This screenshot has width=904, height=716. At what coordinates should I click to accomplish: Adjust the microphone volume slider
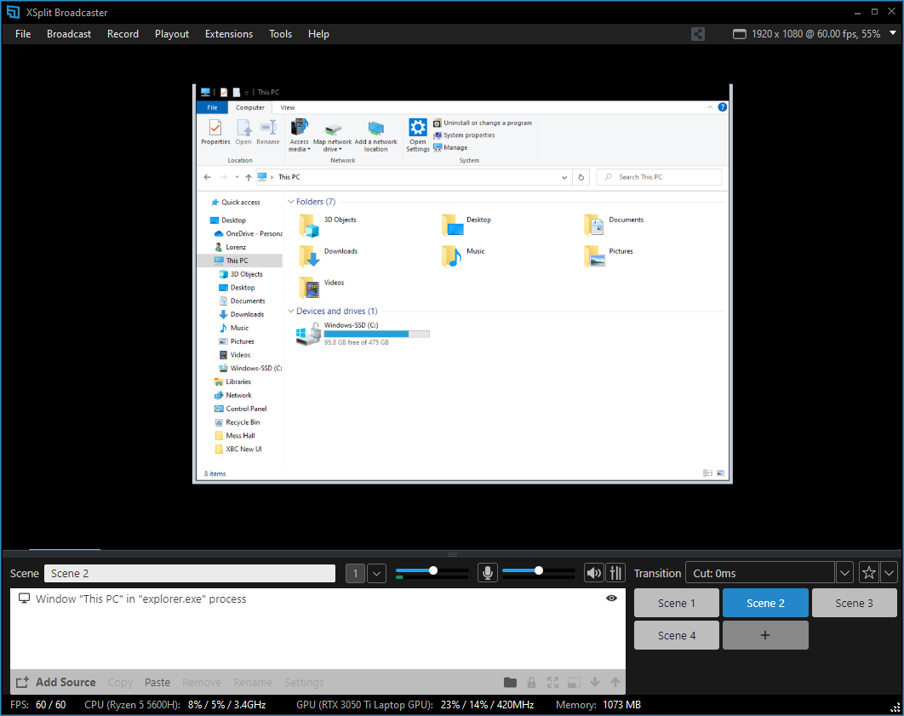pyautogui.click(x=432, y=570)
